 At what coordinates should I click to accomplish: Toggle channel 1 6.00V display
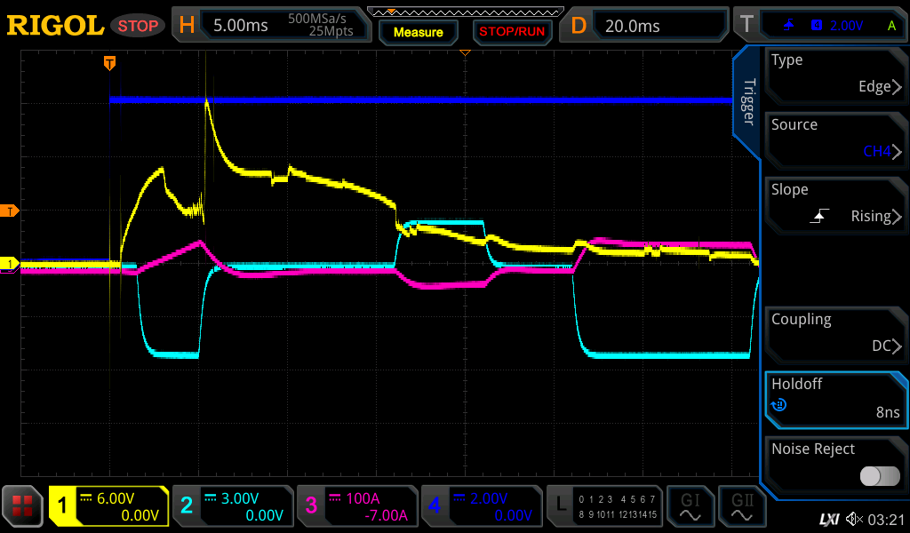[108, 507]
